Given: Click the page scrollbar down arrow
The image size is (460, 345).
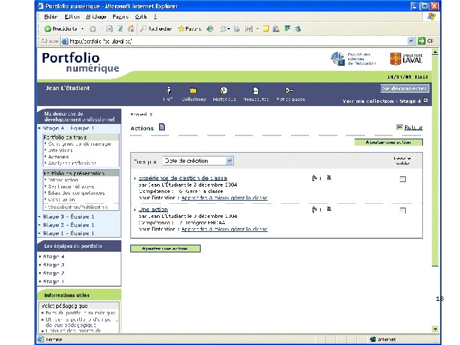Looking at the screenshot, I should [x=435, y=329].
